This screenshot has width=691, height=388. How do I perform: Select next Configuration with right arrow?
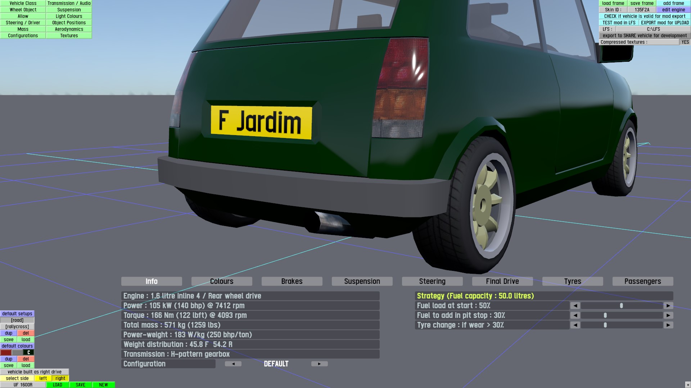point(319,364)
